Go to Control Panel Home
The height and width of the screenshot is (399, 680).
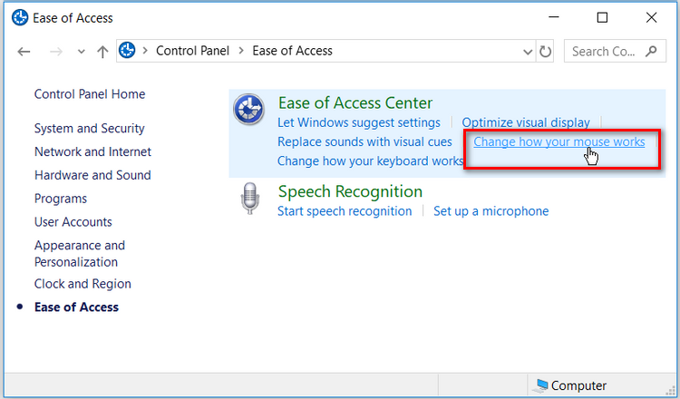89,94
